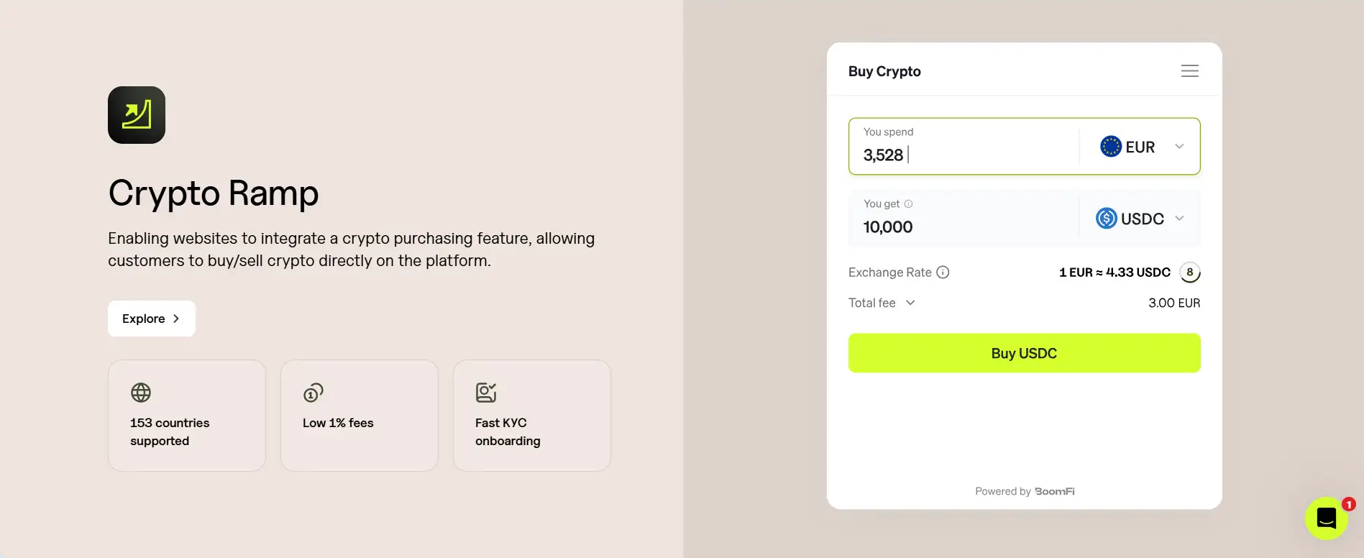The height and width of the screenshot is (558, 1364).
Task: Click the globe icon for countries supported
Action: [x=141, y=393]
